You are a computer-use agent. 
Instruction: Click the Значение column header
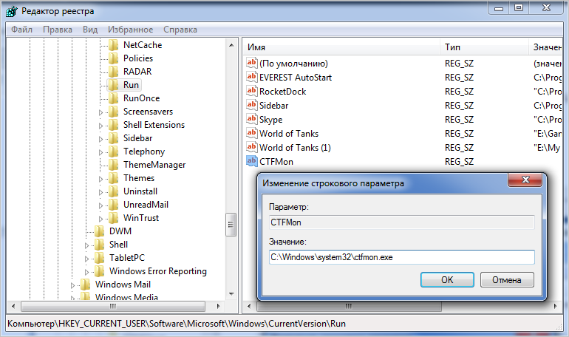pyautogui.click(x=546, y=47)
